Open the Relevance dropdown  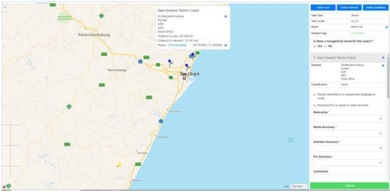point(348,119)
